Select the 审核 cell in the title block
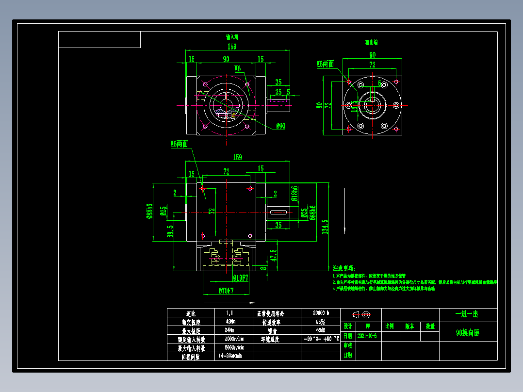The height and width of the screenshot is (392, 523). [x=348, y=345]
